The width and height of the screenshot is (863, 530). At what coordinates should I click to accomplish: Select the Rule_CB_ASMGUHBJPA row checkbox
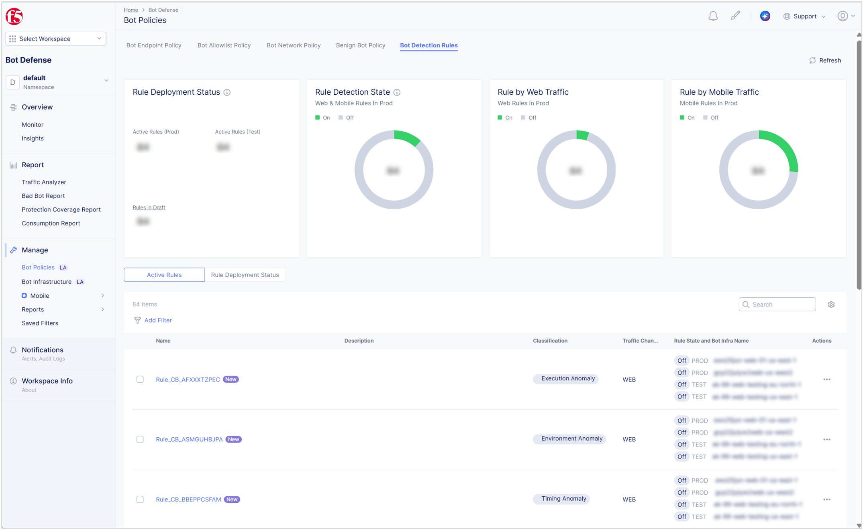click(140, 439)
